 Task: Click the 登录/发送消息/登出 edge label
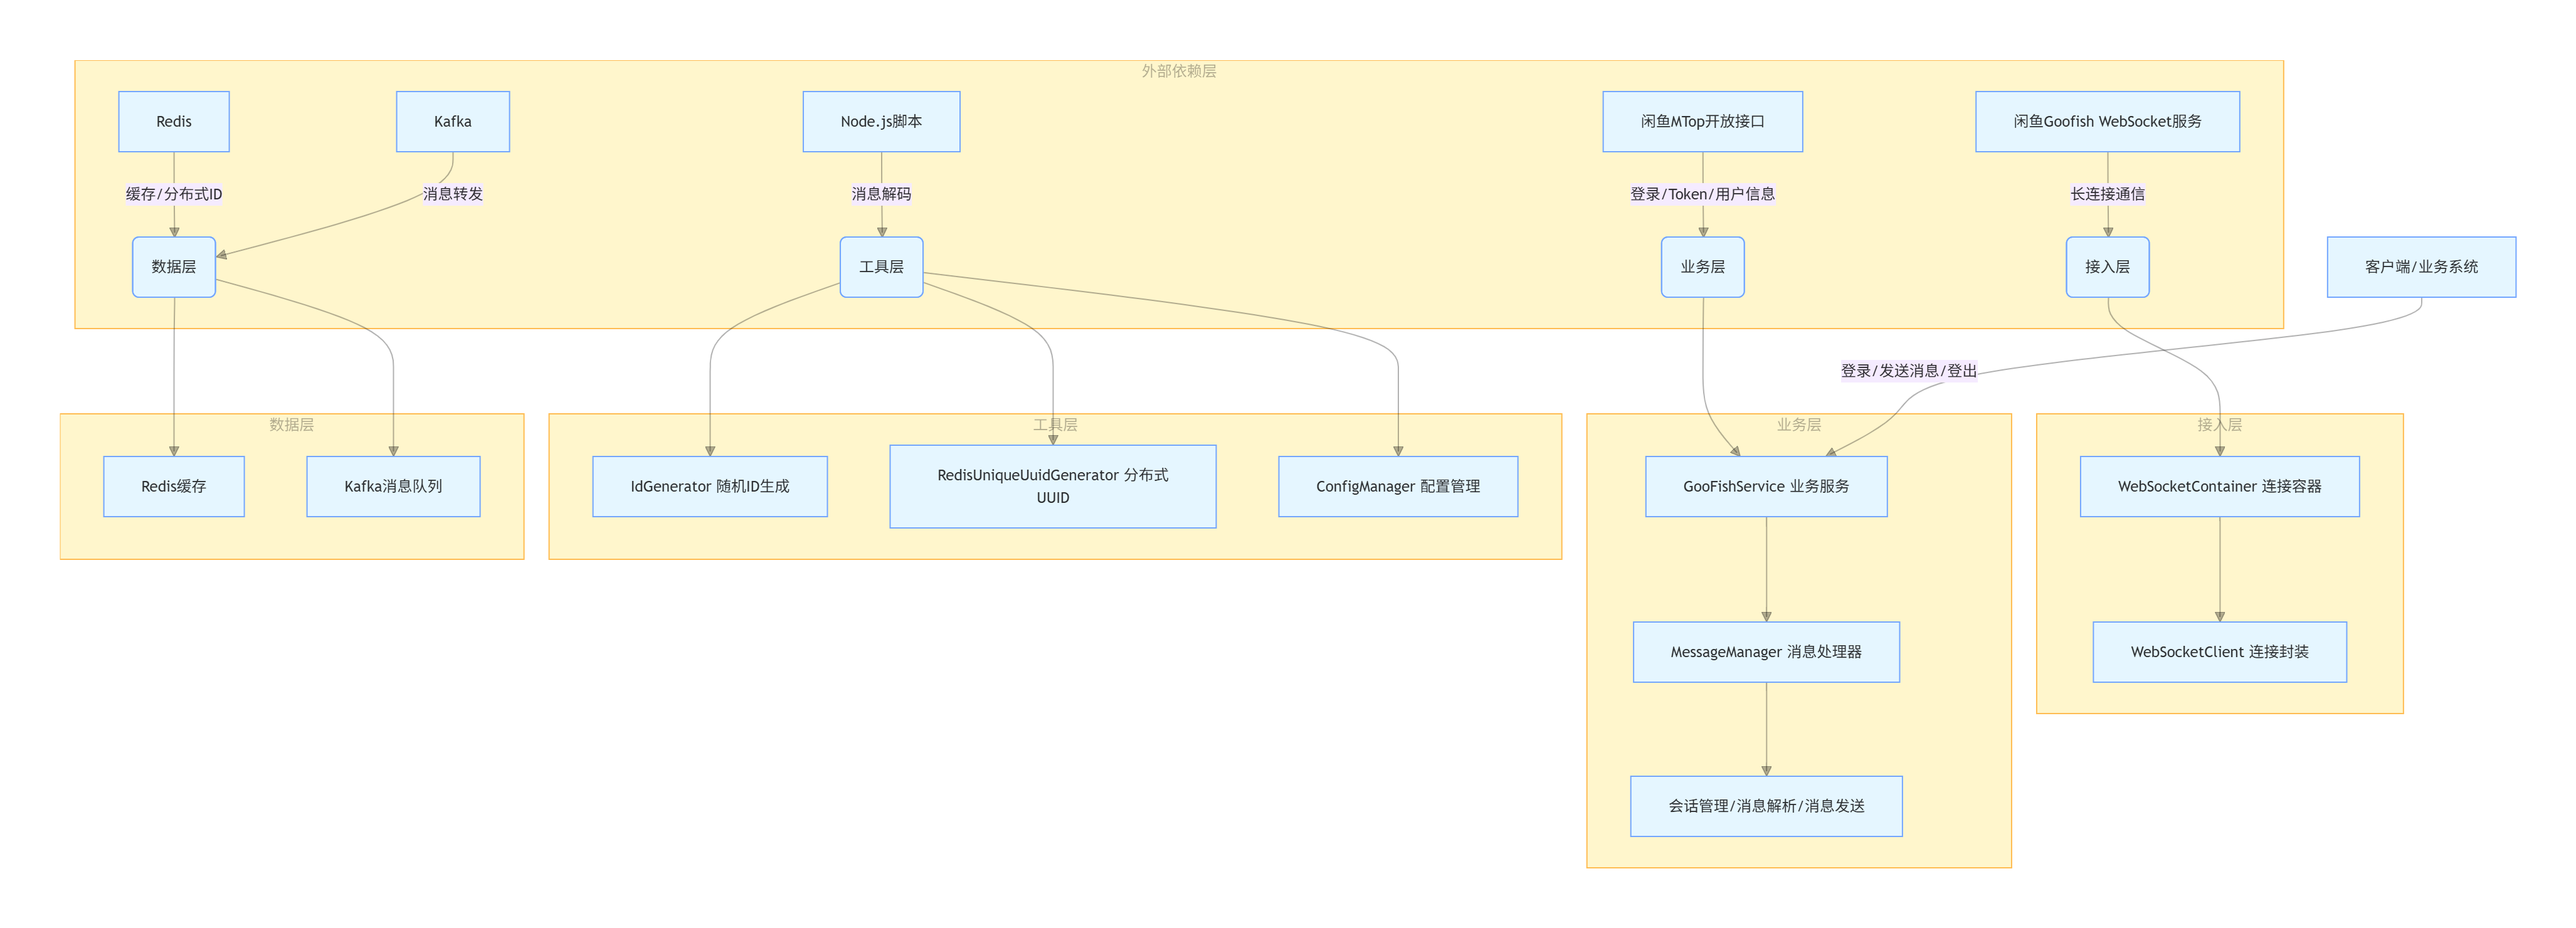[x=1908, y=371]
